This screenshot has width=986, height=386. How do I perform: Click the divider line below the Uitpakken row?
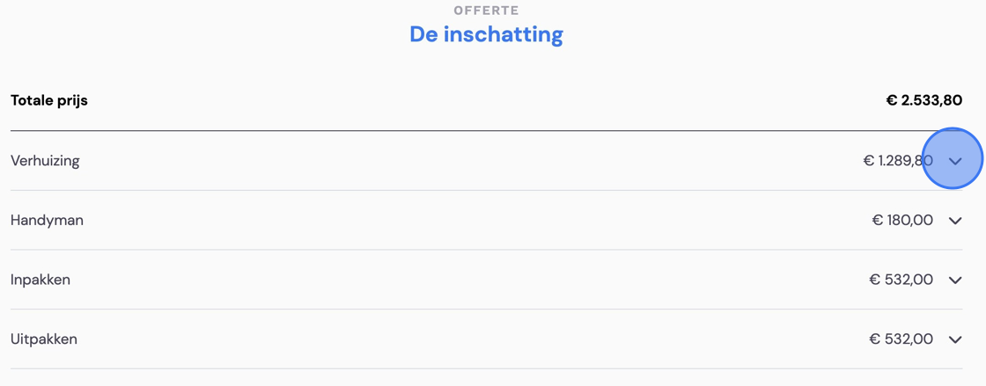tap(486, 368)
